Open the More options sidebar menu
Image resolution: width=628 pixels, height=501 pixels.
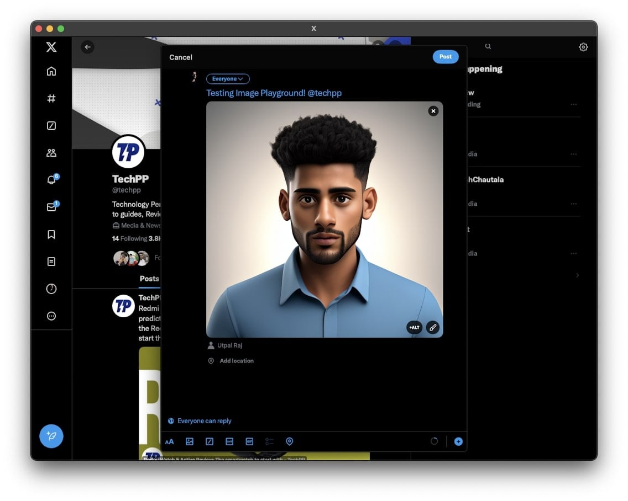pyautogui.click(x=51, y=316)
